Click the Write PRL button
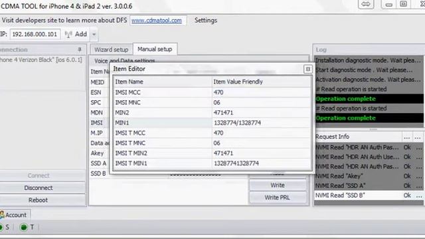425x239 pixels. [278, 197]
